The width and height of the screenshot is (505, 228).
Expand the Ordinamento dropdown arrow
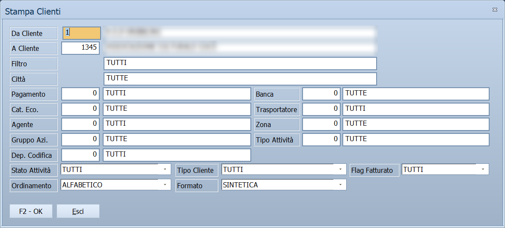tap(165, 185)
